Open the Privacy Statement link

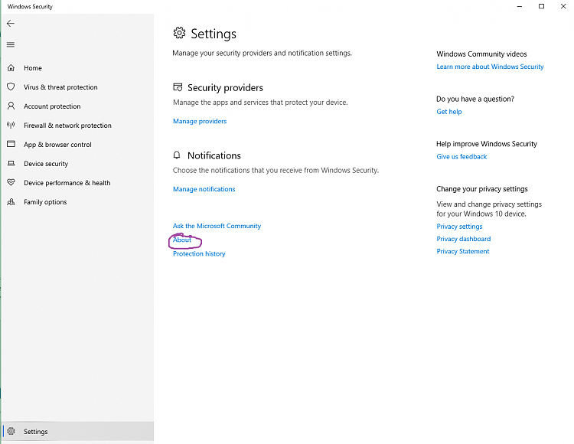tap(463, 251)
